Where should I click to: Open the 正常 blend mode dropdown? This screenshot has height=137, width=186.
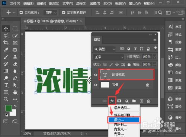108,57
